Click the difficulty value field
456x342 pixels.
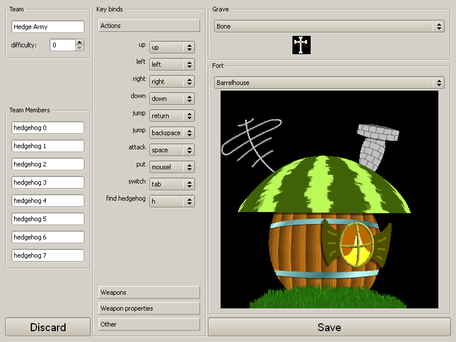62,45
